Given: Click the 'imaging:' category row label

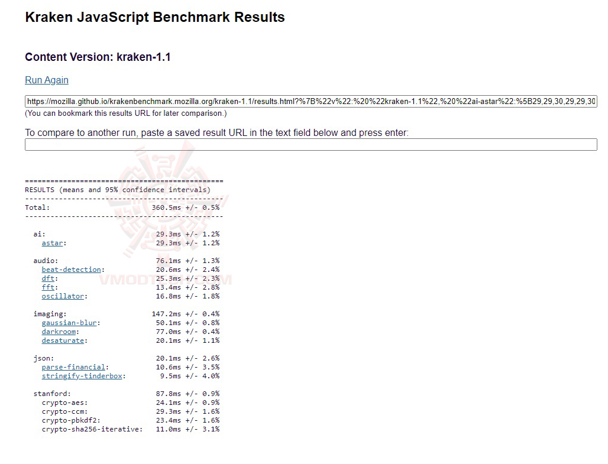Looking at the screenshot, I should [50, 314].
